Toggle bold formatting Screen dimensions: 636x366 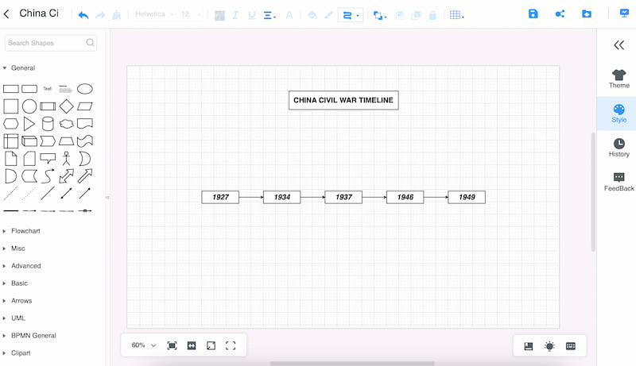219,15
